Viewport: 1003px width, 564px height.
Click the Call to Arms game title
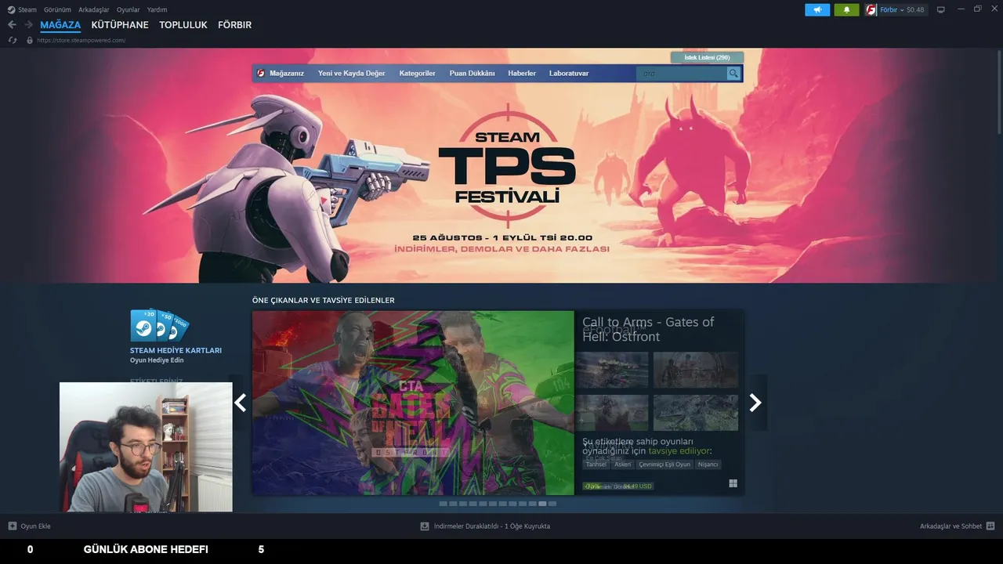648,329
